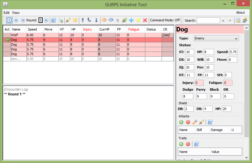Select the yellow shield defend icon
Screen dimensions: 252x163
pyautogui.click(x=75, y=20)
